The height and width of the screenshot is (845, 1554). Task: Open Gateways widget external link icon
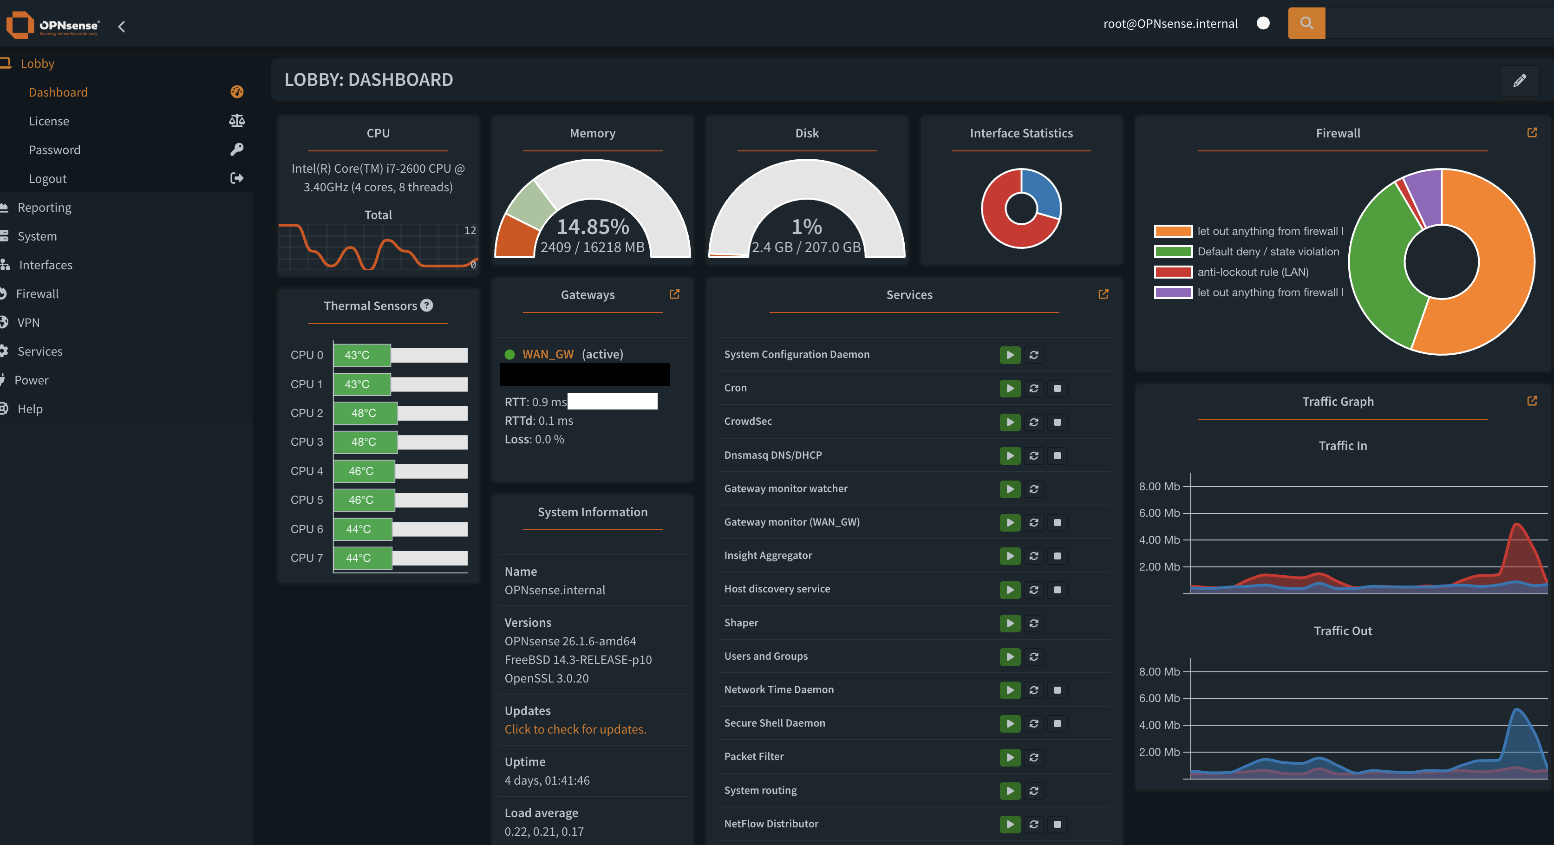(674, 294)
